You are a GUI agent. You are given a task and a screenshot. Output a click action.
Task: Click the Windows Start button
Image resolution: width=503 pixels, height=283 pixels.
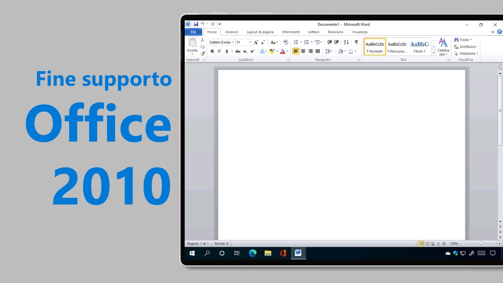tap(192, 254)
